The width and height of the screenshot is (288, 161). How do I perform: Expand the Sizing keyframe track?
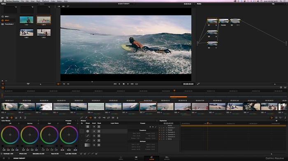pyautogui.click(x=166, y=139)
